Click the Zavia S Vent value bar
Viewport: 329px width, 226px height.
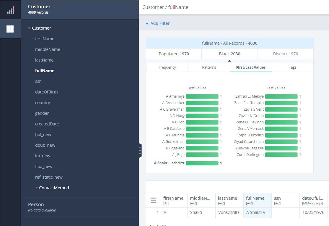coord(281,109)
